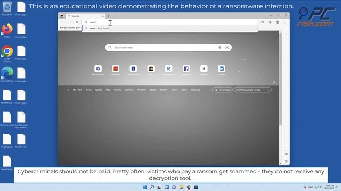Select the News feed tab
Screen dimensions: 341x191
tap(88, 90)
